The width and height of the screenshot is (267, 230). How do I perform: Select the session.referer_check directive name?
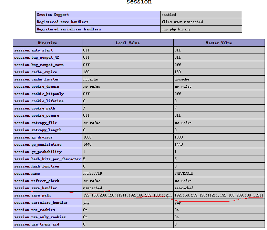click(37, 181)
